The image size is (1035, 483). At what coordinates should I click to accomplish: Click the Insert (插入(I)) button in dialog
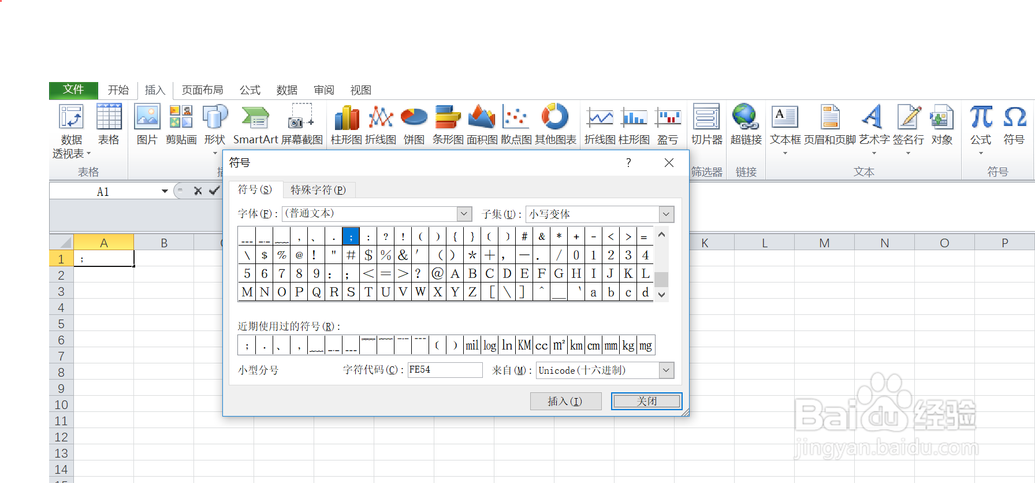click(x=565, y=401)
